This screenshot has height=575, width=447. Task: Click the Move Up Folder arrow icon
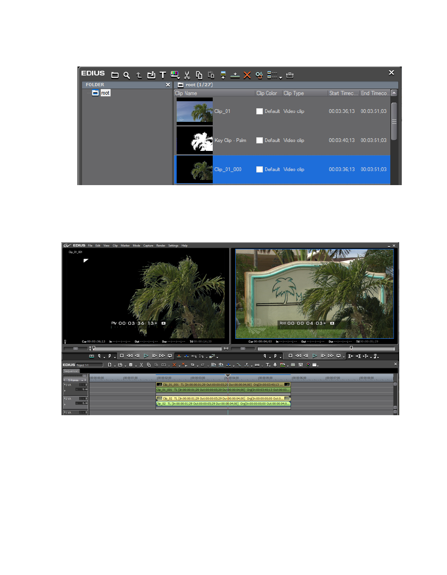[139, 75]
